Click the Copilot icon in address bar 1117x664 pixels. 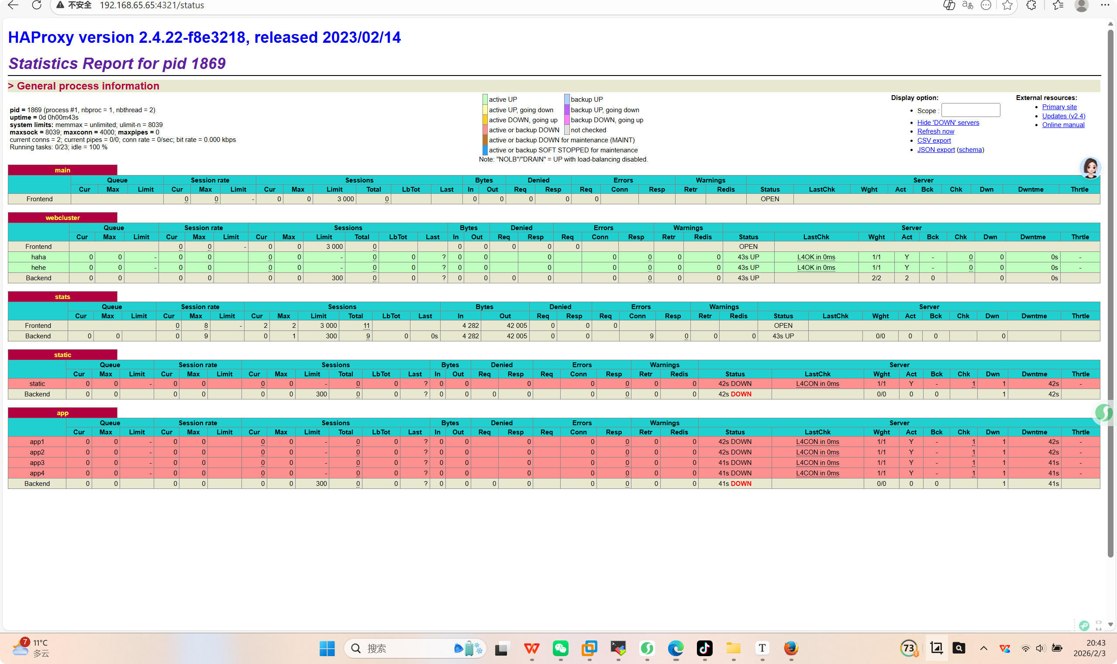coord(949,5)
